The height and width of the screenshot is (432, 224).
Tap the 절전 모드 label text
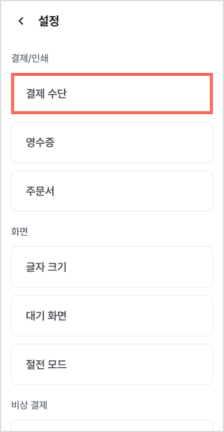46,365
